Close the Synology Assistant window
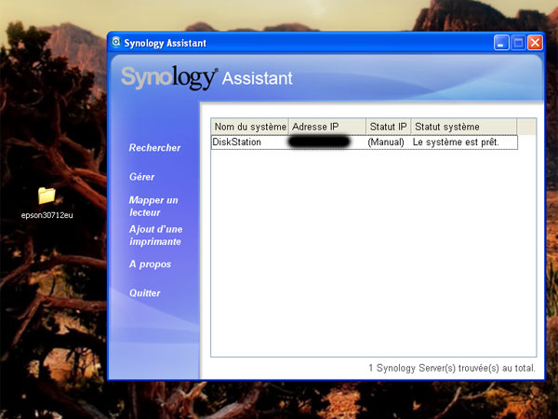Image resolution: width=558 pixels, height=419 pixels. (x=535, y=43)
